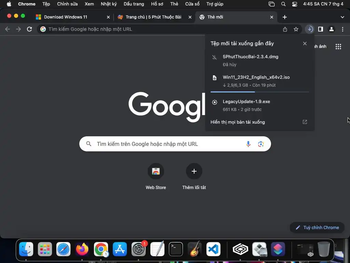The image size is (350, 263).
Task: Open all downloads external-link icon
Action: [305, 122]
